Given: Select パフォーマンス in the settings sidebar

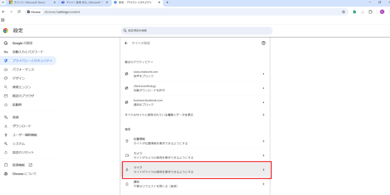Looking at the screenshot, I should click(23, 69).
